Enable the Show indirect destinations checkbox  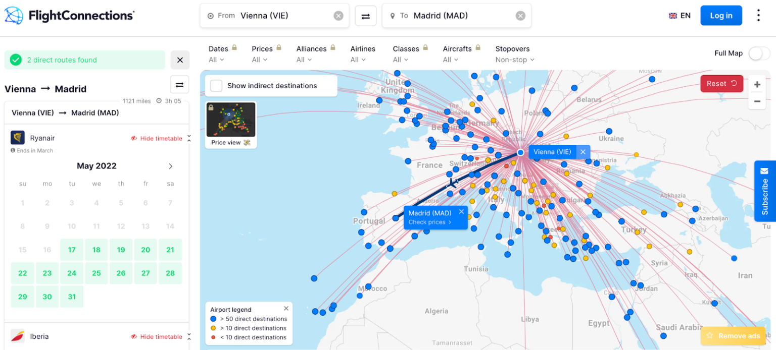coord(216,85)
